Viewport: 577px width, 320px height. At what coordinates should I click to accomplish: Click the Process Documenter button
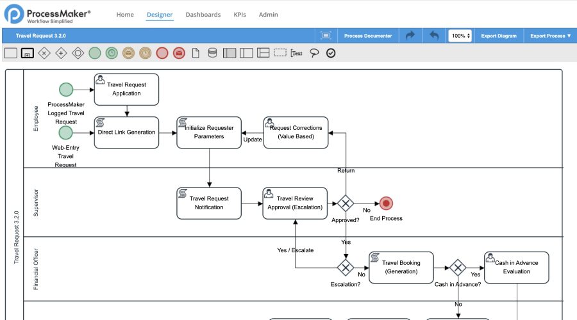coord(368,36)
